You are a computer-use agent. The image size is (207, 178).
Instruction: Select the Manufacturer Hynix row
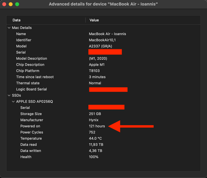103,120
